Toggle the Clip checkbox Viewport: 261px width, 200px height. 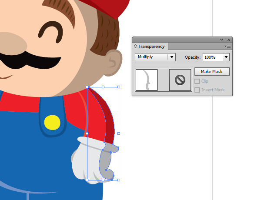coord(197,81)
